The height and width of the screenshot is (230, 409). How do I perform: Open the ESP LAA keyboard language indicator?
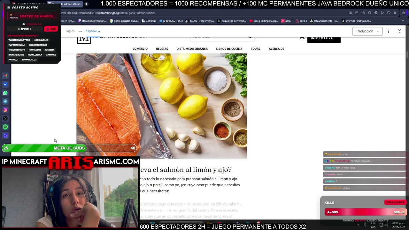coord(373,225)
